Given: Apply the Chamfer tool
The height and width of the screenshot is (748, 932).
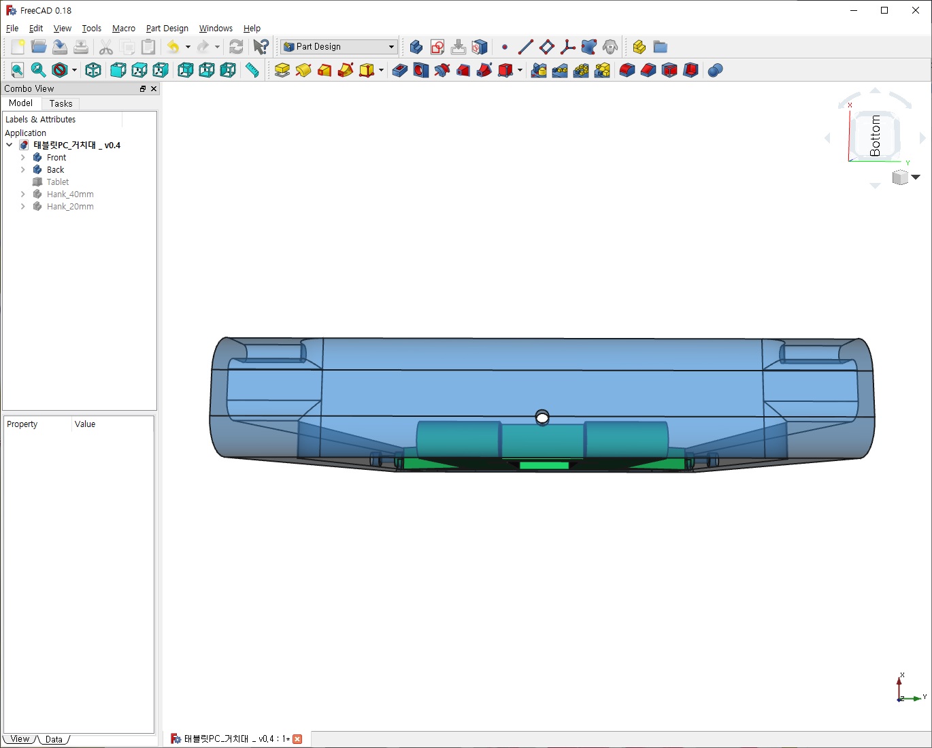Looking at the screenshot, I should (x=648, y=70).
